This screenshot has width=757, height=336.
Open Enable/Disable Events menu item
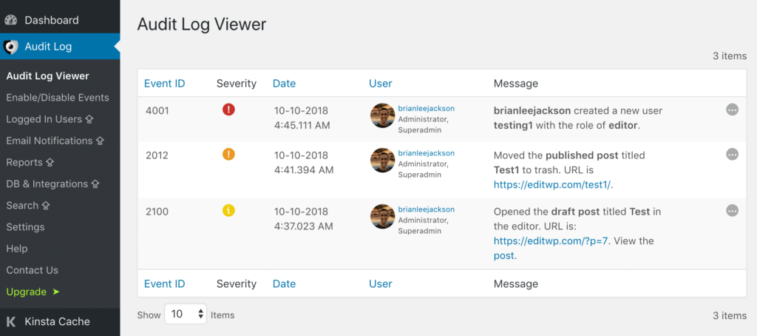coord(57,98)
